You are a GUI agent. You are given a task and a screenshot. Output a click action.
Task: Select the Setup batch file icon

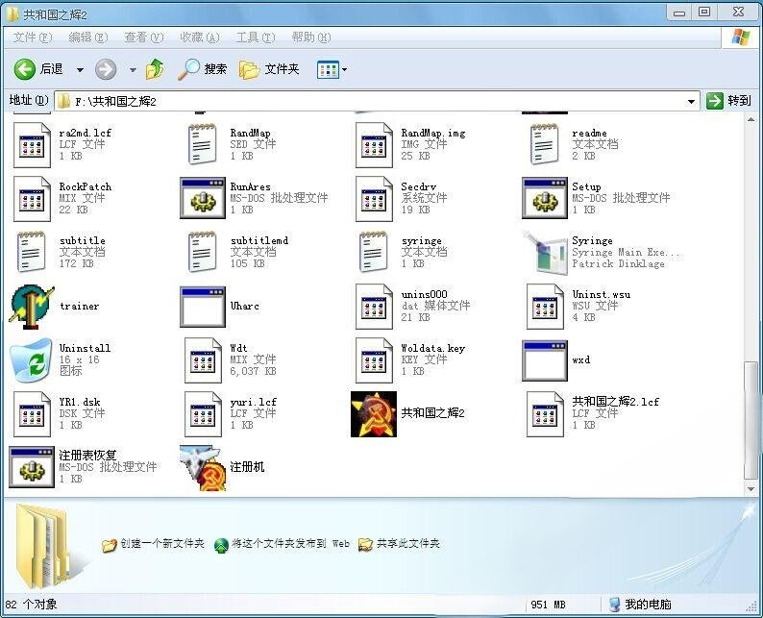[545, 198]
